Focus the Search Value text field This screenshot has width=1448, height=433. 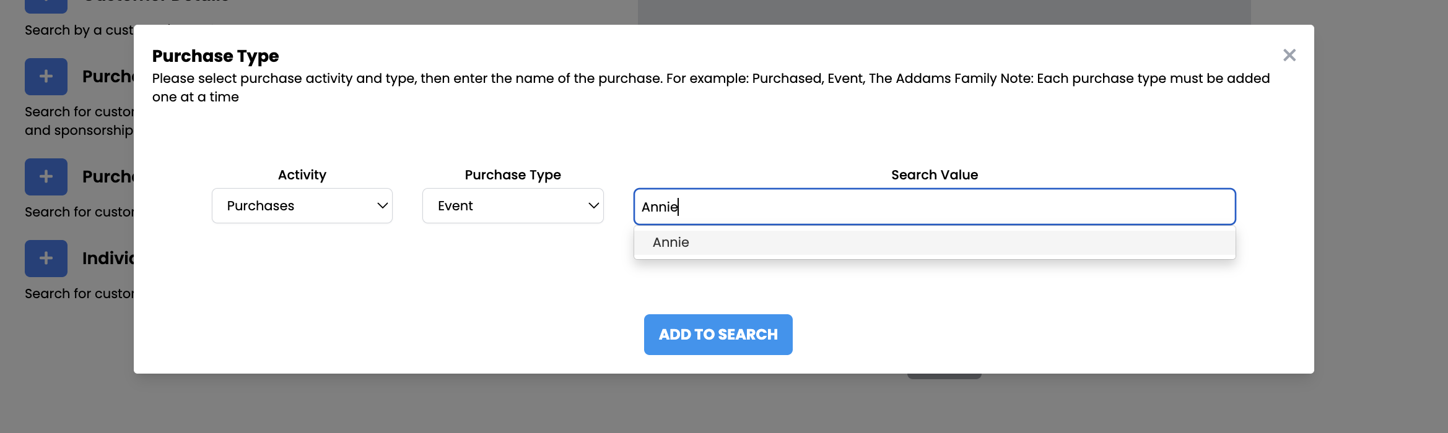coord(935,207)
